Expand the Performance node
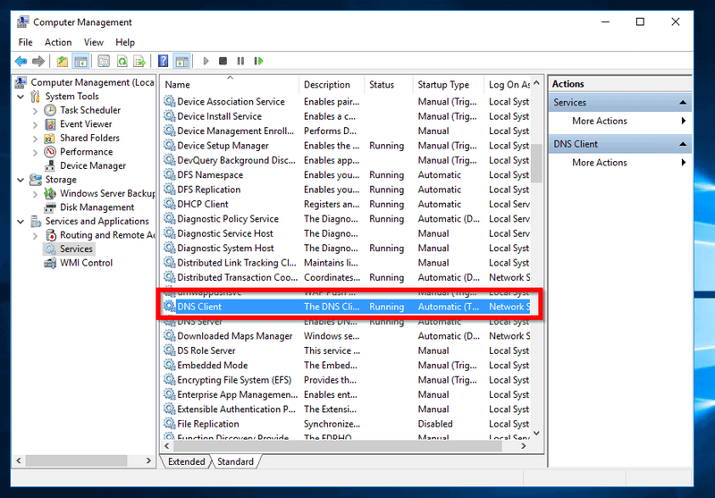Viewport: 715px width, 498px height. point(35,152)
